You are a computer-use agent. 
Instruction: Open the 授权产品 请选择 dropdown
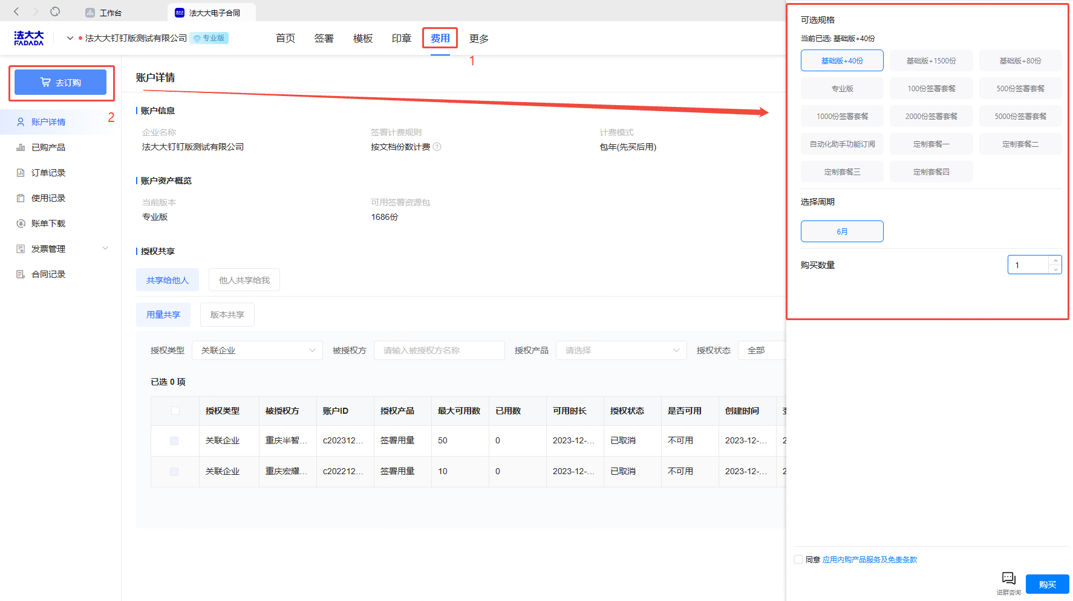tap(621, 350)
